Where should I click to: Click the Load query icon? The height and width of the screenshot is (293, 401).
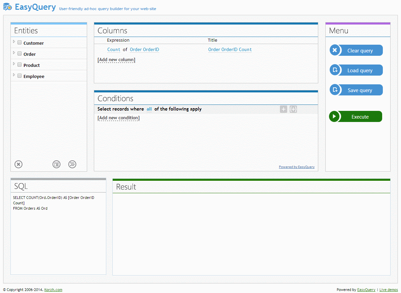click(x=335, y=70)
